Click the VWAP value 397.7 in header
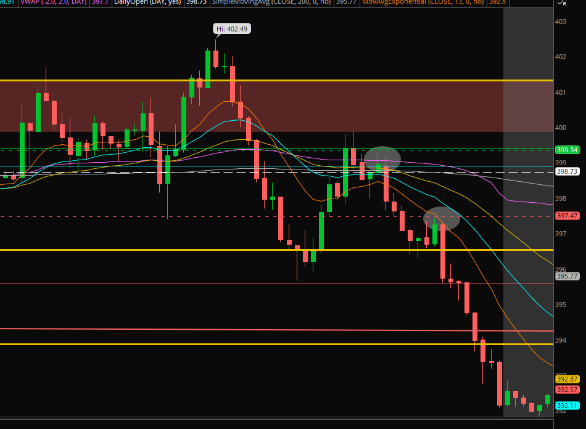The height and width of the screenshot is (429, 586). [x=100, y=2]
